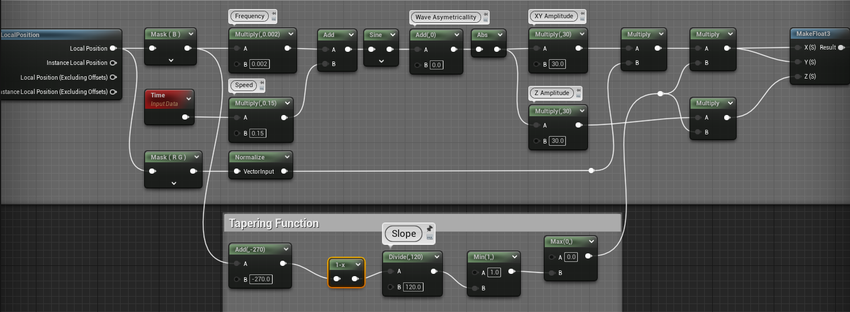Pin the Slope comment bubble

(x=430, y=228)
